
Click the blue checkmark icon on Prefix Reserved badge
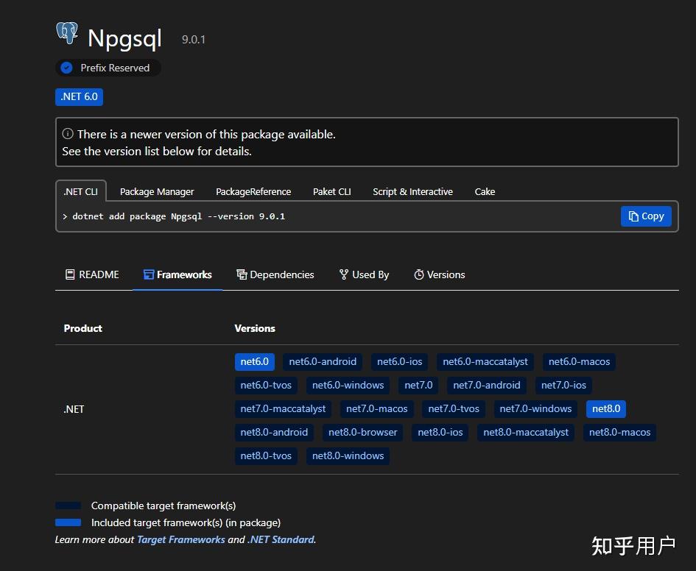66,68
